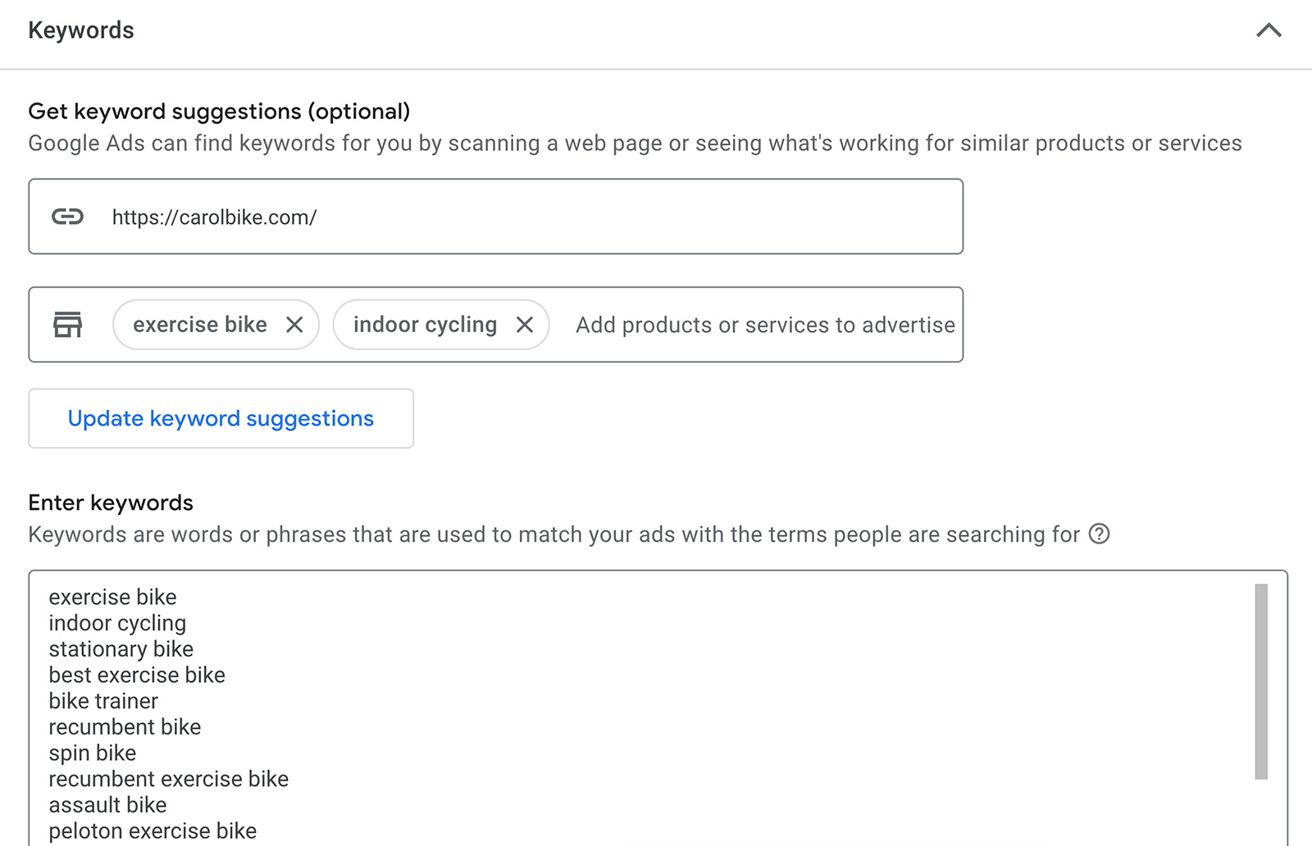Open help icon next to keywords description
This screenshot has width=1312, height=846.
coord(1099,534)
